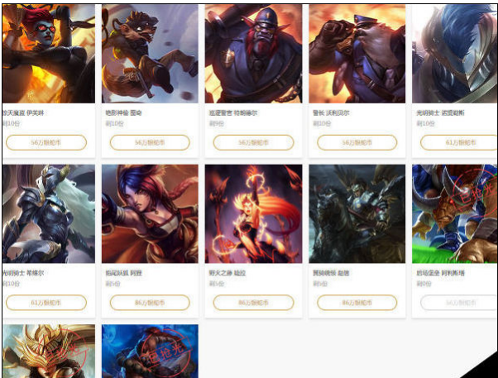Click the 61万 price button under armored knight
This screenshot has height=378, width=498.
[x=46, y=303]
